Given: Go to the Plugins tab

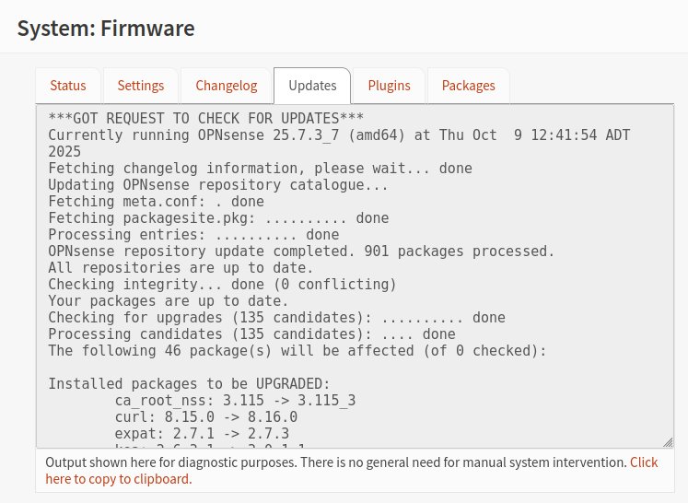Looking at the screenshot, I should pyautogui.click(x=389, y=86).
